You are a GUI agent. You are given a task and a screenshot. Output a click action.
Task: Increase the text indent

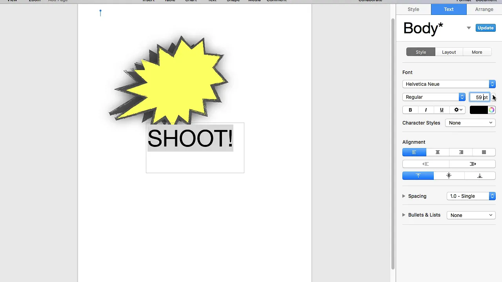(x=473, y=164)
